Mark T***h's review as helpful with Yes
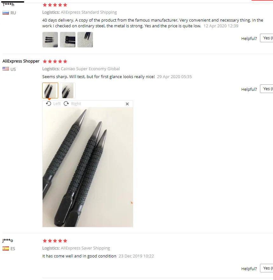273x280 pixels. pos(267,38)
